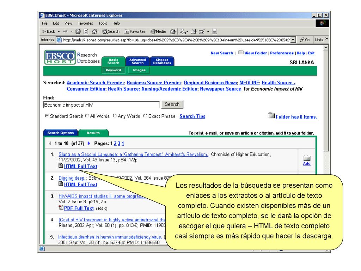
Task: Open the Preferences link
Action: pos(282,53)
